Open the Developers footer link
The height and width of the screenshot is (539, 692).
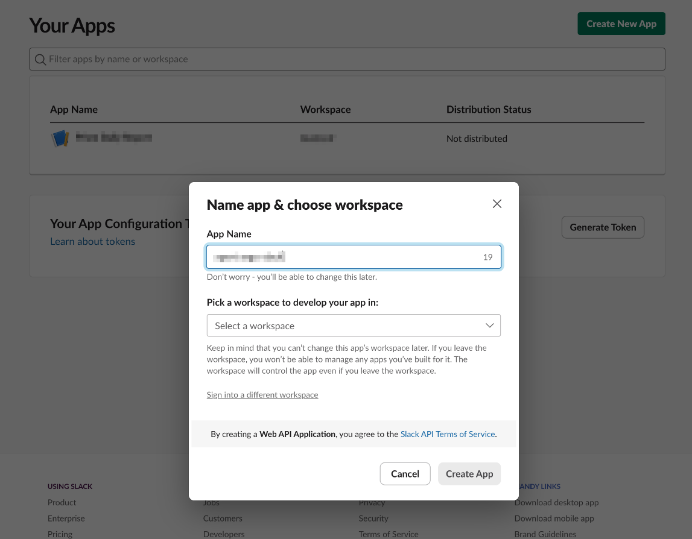click(224, 534)
